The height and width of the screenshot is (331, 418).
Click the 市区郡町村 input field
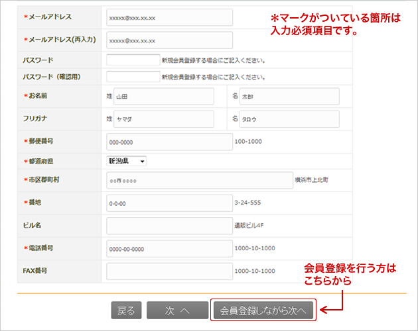(x=198, y=180)
